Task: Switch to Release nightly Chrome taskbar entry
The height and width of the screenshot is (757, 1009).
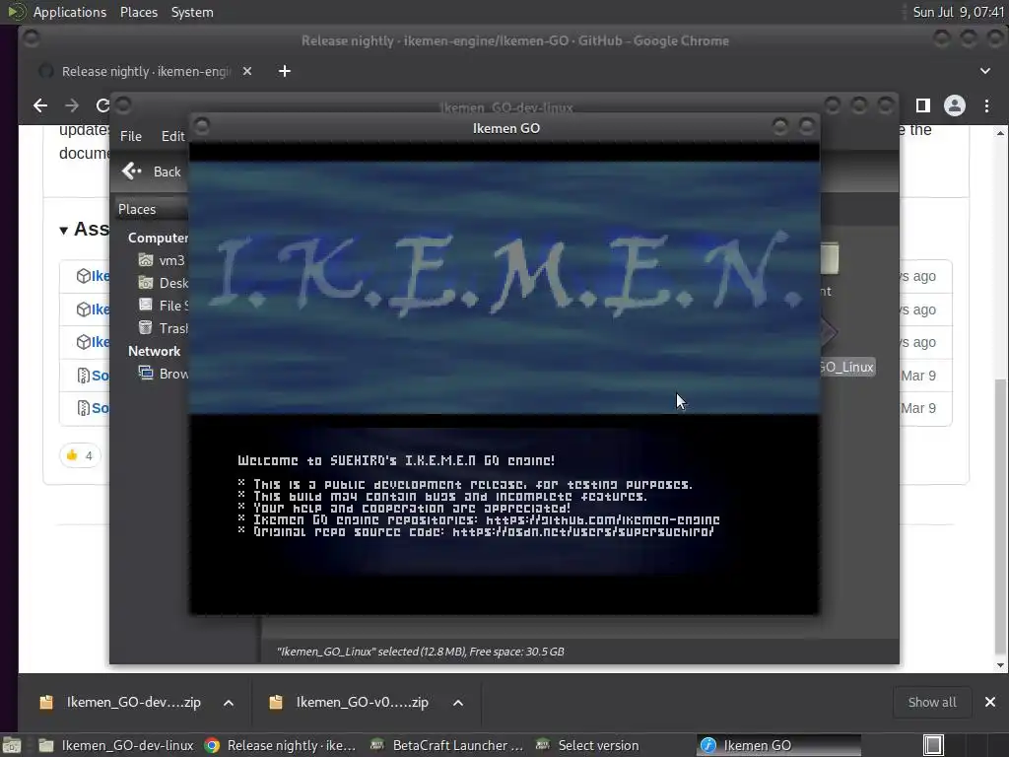Action: (x=281, y=745)
